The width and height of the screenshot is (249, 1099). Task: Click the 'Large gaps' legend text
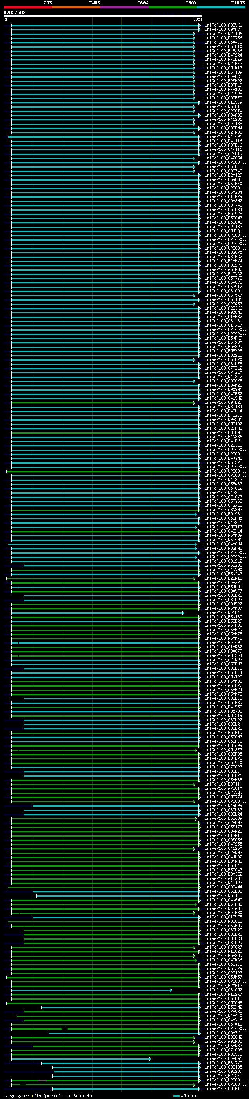click(x=16, y=1096)
